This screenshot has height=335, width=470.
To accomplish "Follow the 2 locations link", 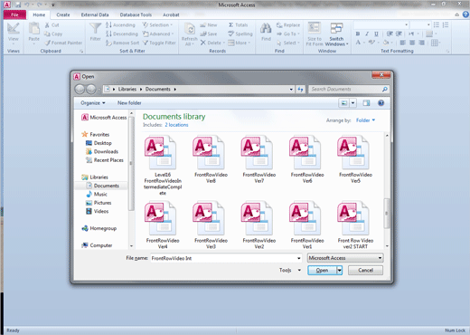I will point(176,125).
